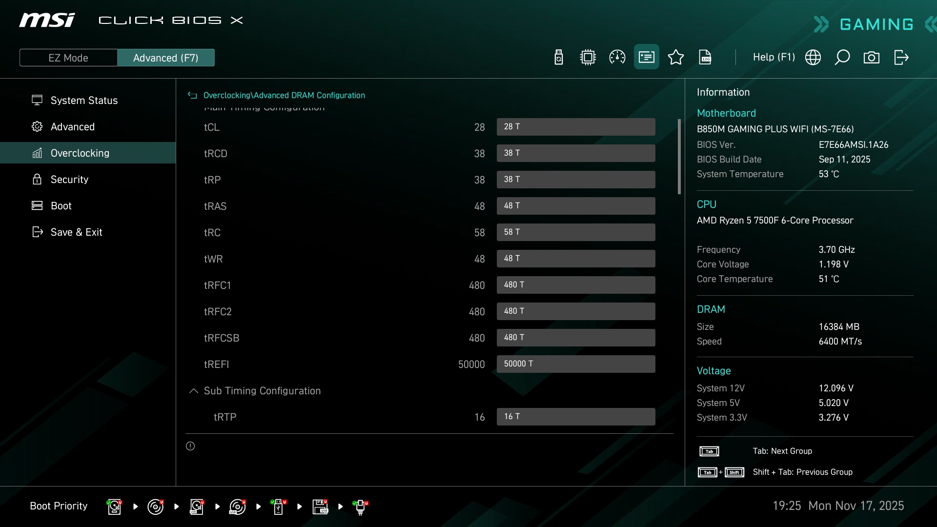Select the USB hard disk boot icon
Viewport: 937px width, 527px height.
pyautogui.click(x=197, y=507)
